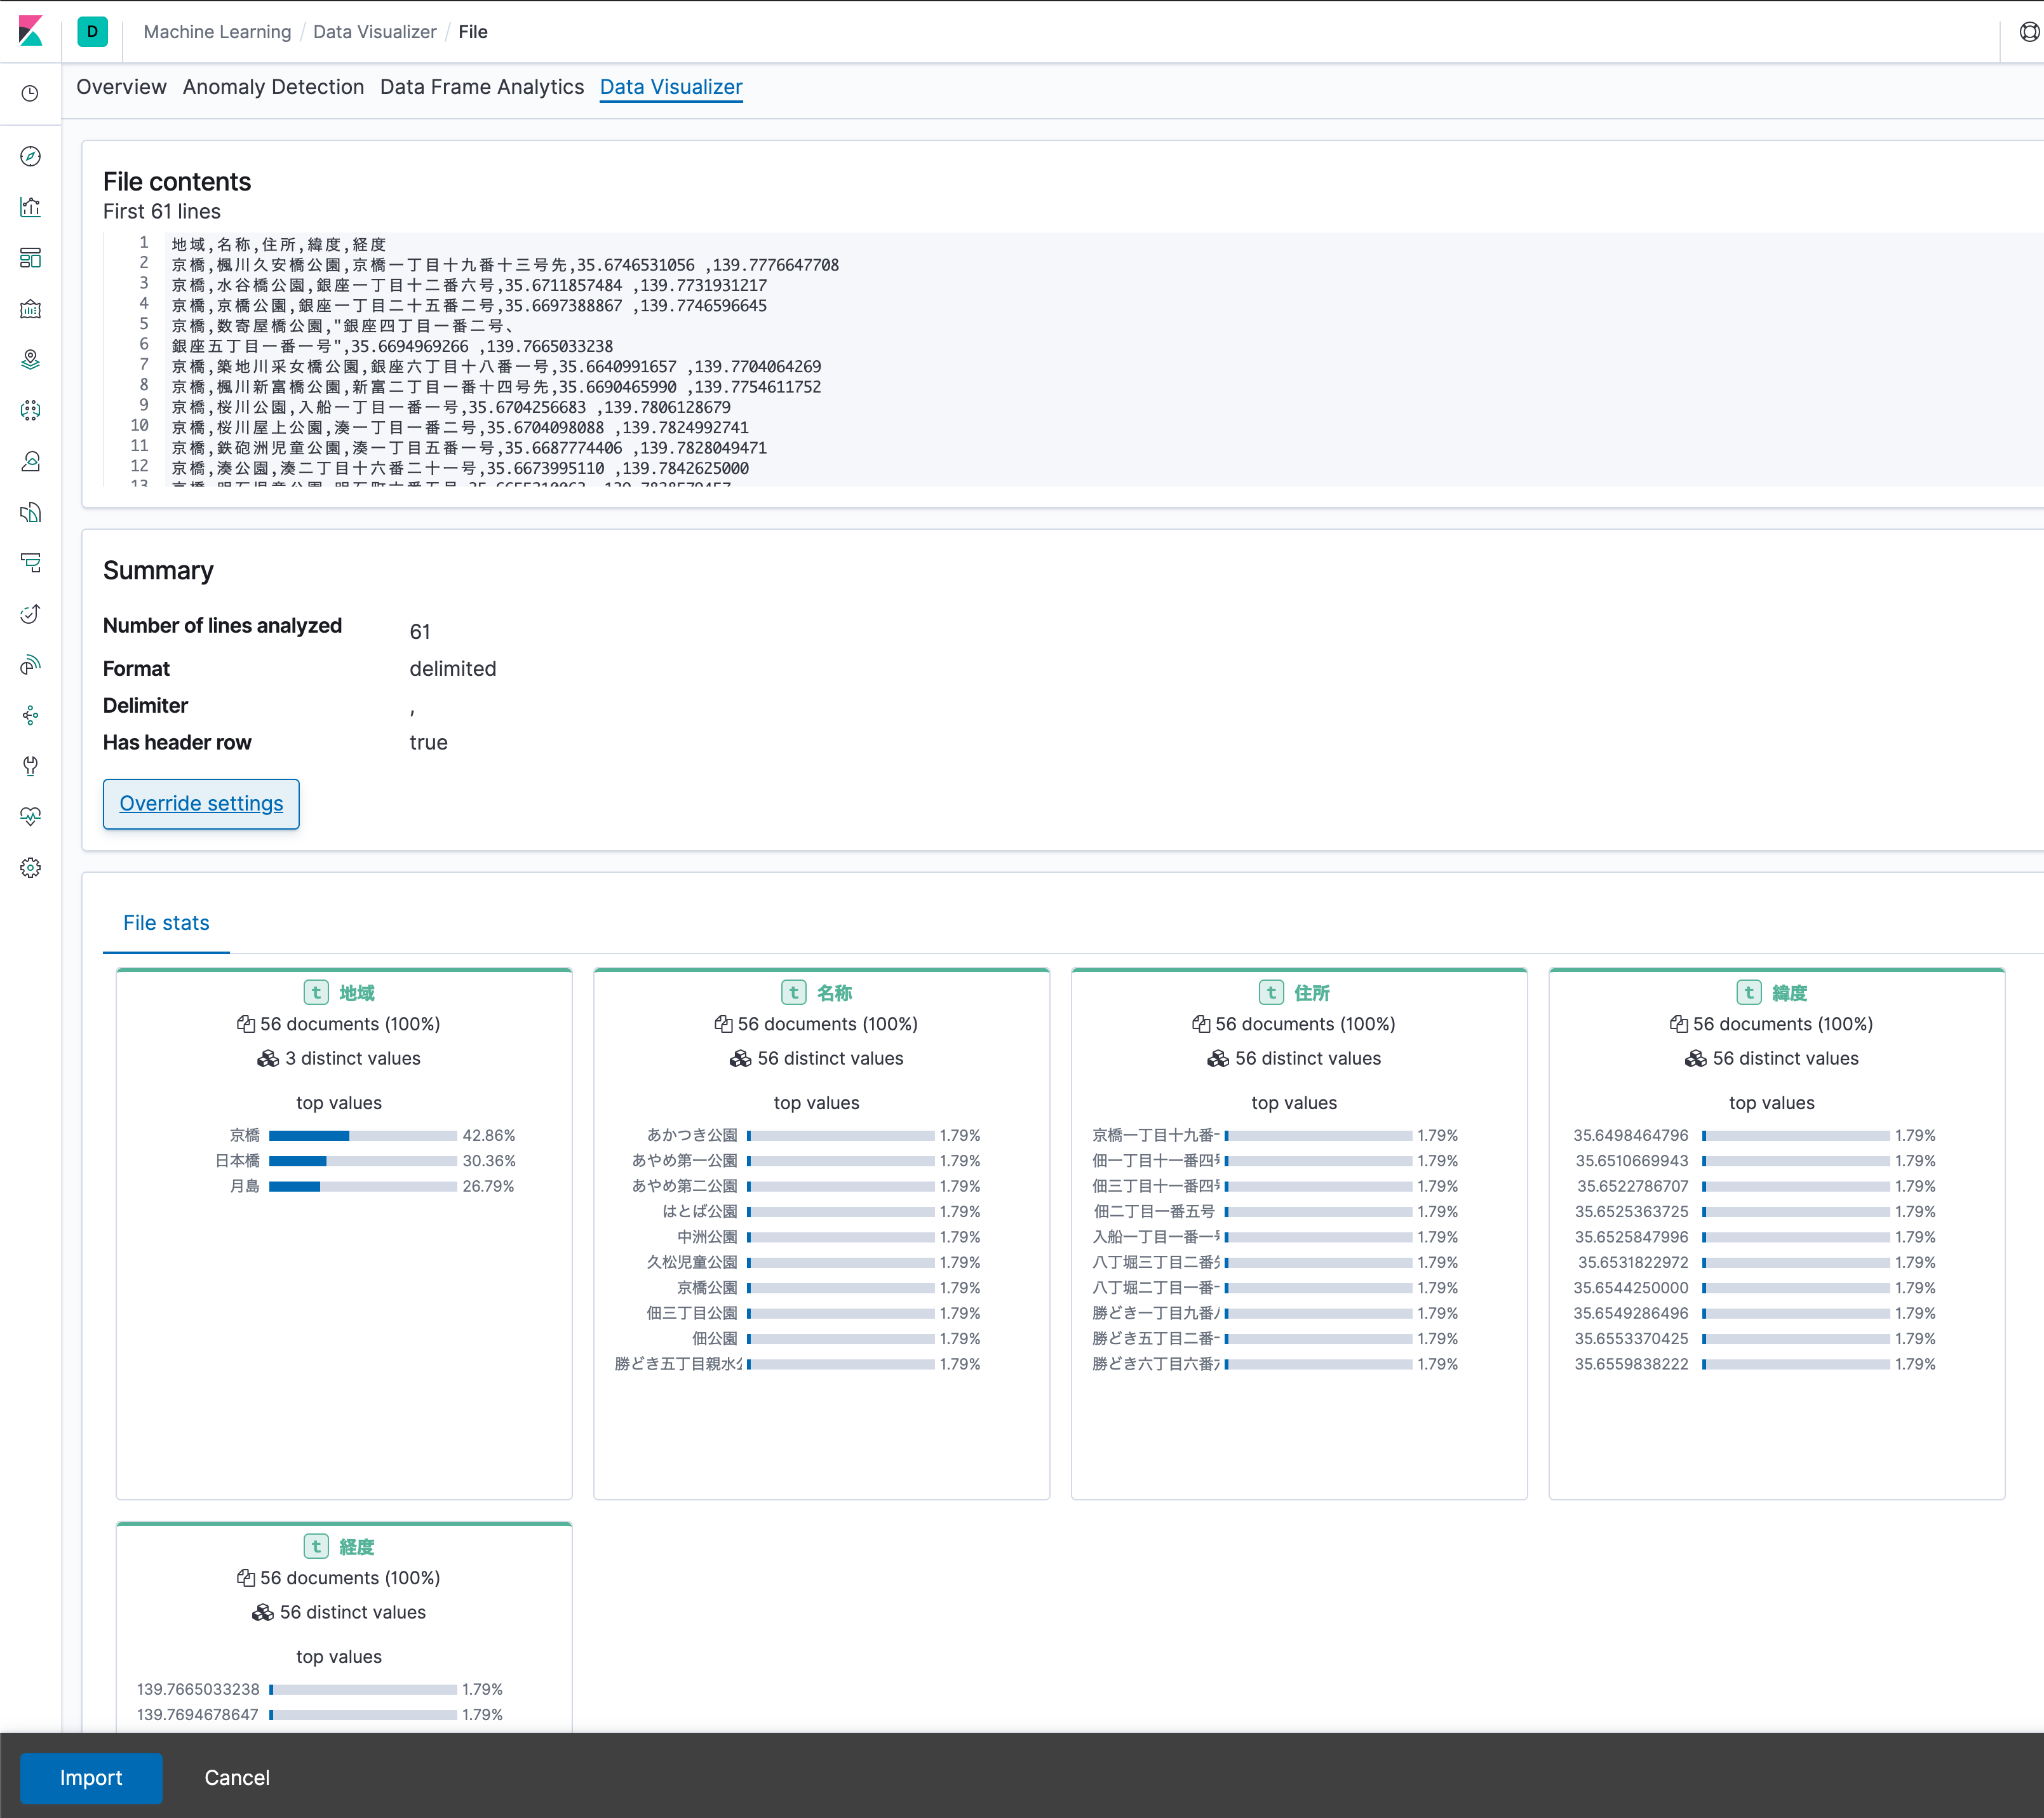The width and height of the screenshot is (2044, 1818).
Task: Open Discover from the compass icon
Action: coord(30,156)
